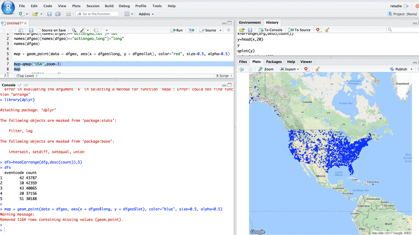Viewport: 419px width, 235px height.
Task: Click the Go to file/function field
Action: point(97,14)
